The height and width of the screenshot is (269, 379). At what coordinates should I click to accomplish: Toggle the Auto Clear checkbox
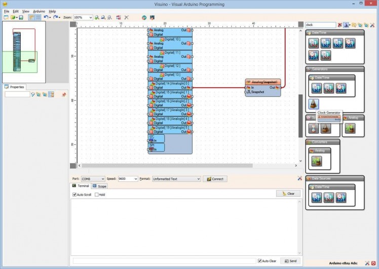point(260,261)
